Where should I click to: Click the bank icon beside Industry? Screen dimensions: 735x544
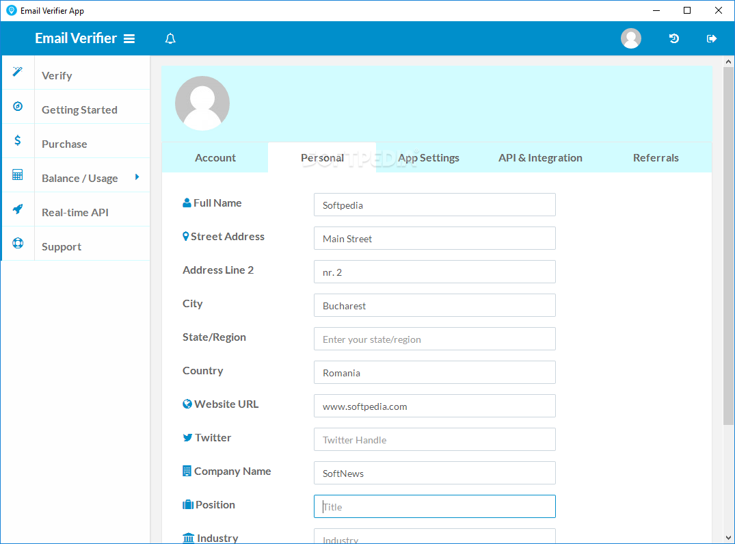coord(188,538)
